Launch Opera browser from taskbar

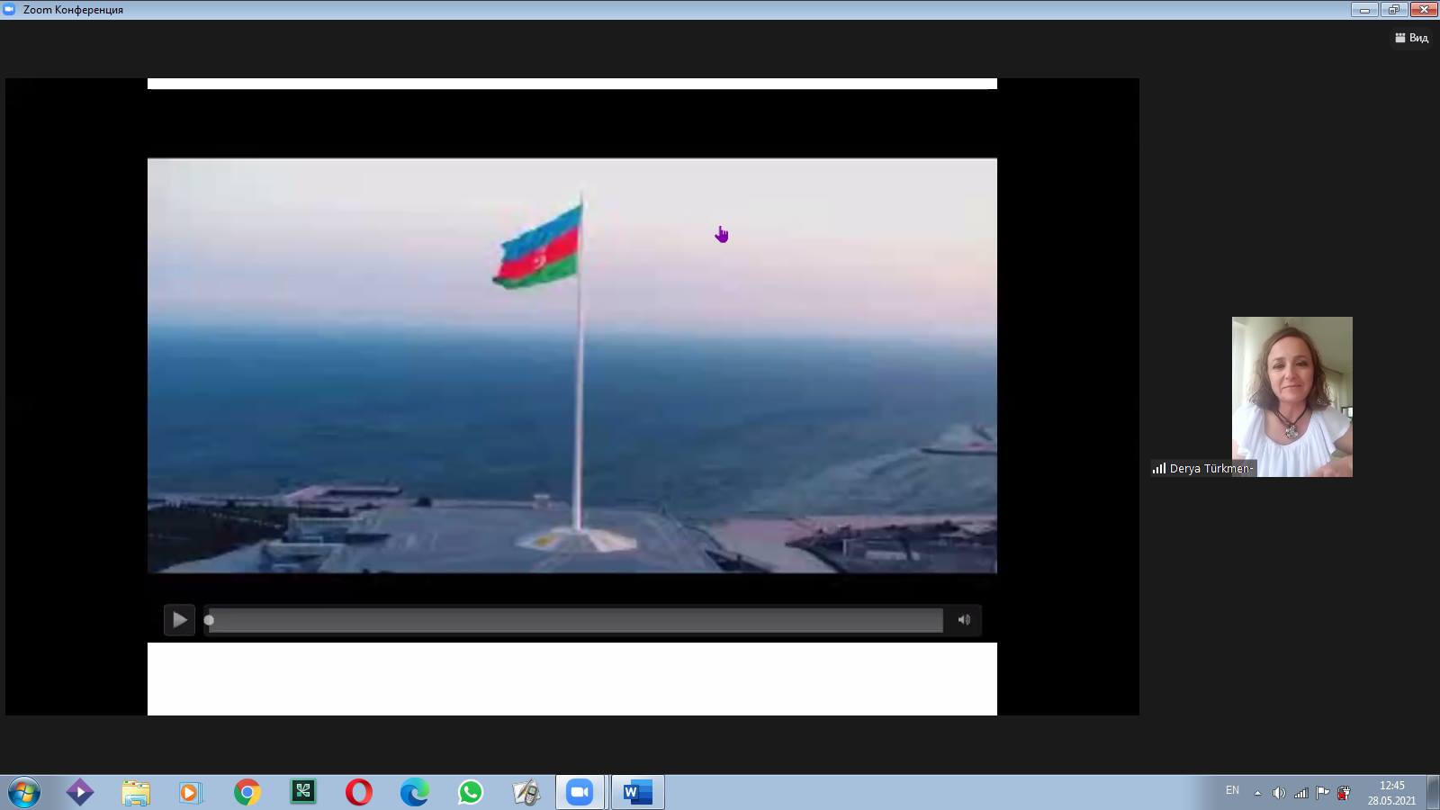(x=358, y=792)
